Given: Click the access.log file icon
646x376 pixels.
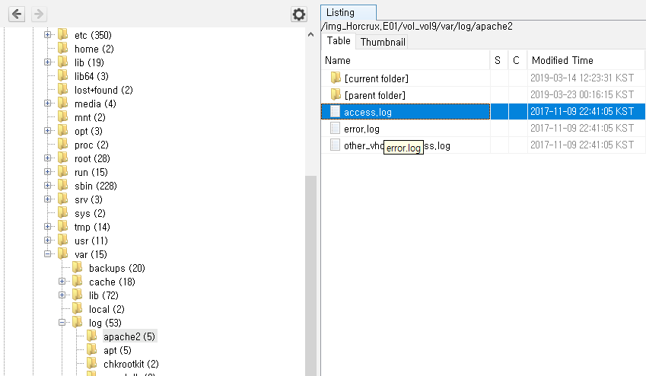Looking at the screenshot, I should pyautogui.click(x=336, y=111).
